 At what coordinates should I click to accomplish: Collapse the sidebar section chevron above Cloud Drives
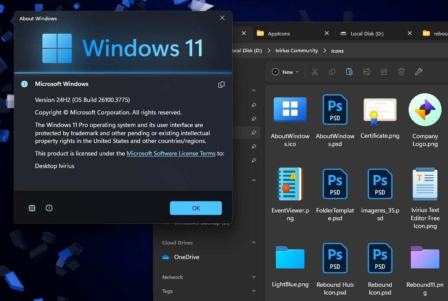(x=254, y=181)
